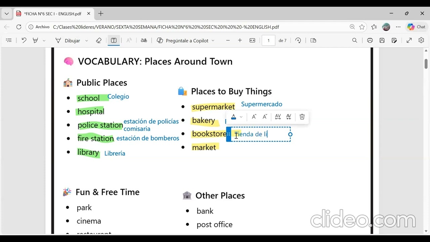
Task: Rotate the PDF page
Action: click(x=298, y=40)
